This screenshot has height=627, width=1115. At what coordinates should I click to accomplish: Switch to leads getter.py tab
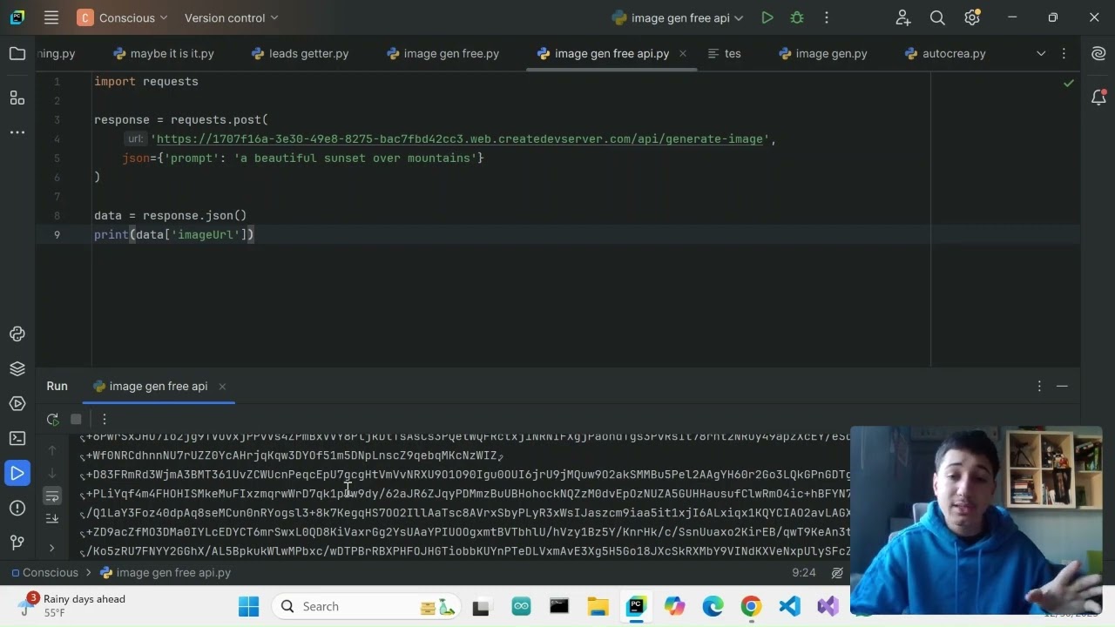[x=301, y=54]
